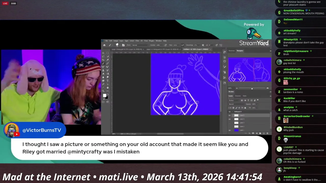326x183 pixels.
Task: Create a new layer icon
Action: [264, 133]
